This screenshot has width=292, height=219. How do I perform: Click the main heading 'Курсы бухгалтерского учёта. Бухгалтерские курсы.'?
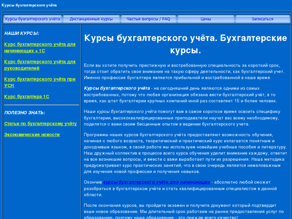click(x=185, y=44)
